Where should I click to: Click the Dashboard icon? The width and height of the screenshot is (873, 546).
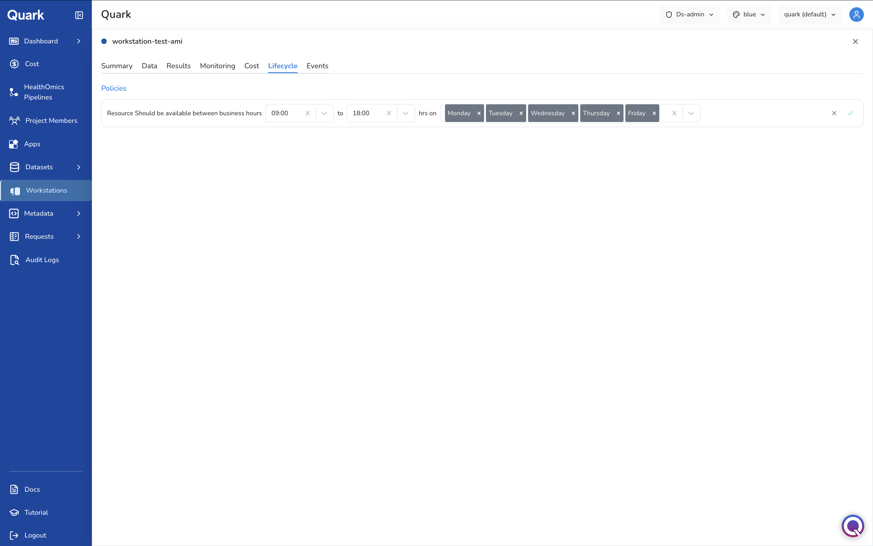click(14, 41)
